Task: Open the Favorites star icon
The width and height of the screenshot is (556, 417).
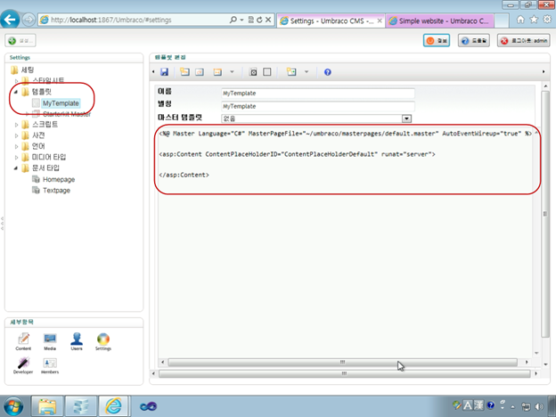Action: (534, 20)
